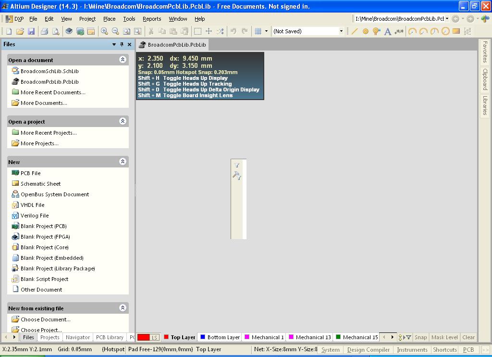
Task: Save the library with the floppy disk icon
Action: (x=31, y=31)
